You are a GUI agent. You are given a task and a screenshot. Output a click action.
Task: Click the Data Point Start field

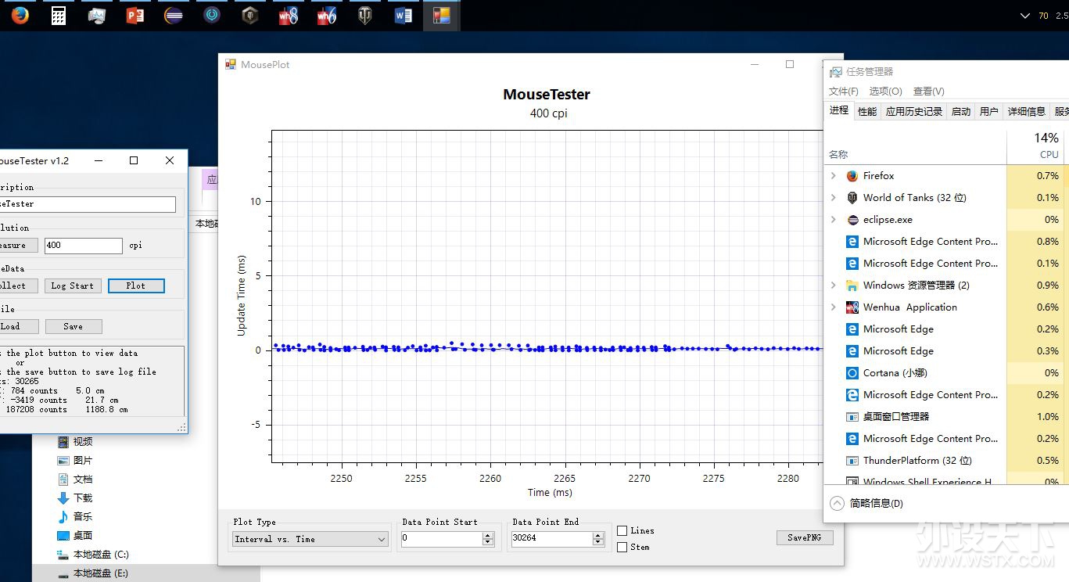(x=442, y=538)
